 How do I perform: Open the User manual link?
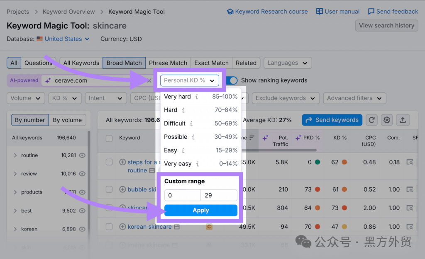click(x=338, y=12)
